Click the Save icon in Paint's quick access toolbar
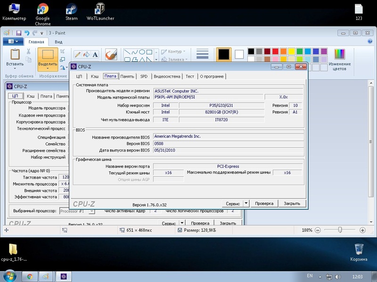The height and width of the screenshot is (282, 377). coord(19,33)
